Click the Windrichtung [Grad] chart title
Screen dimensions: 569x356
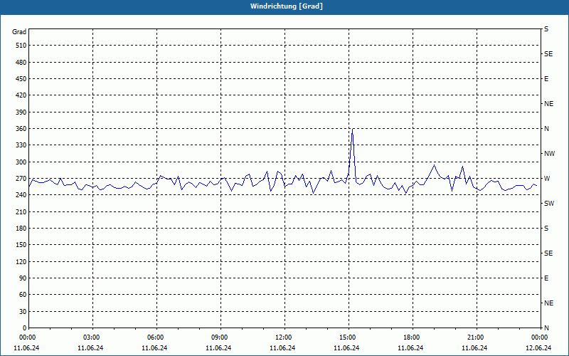click(x=287, y=6)
